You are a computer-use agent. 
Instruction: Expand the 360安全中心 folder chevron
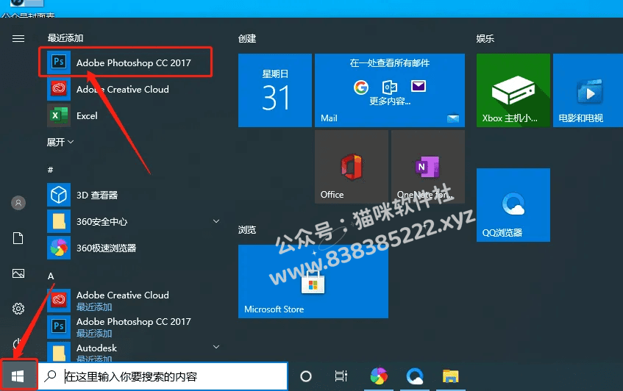coord(216,221)
